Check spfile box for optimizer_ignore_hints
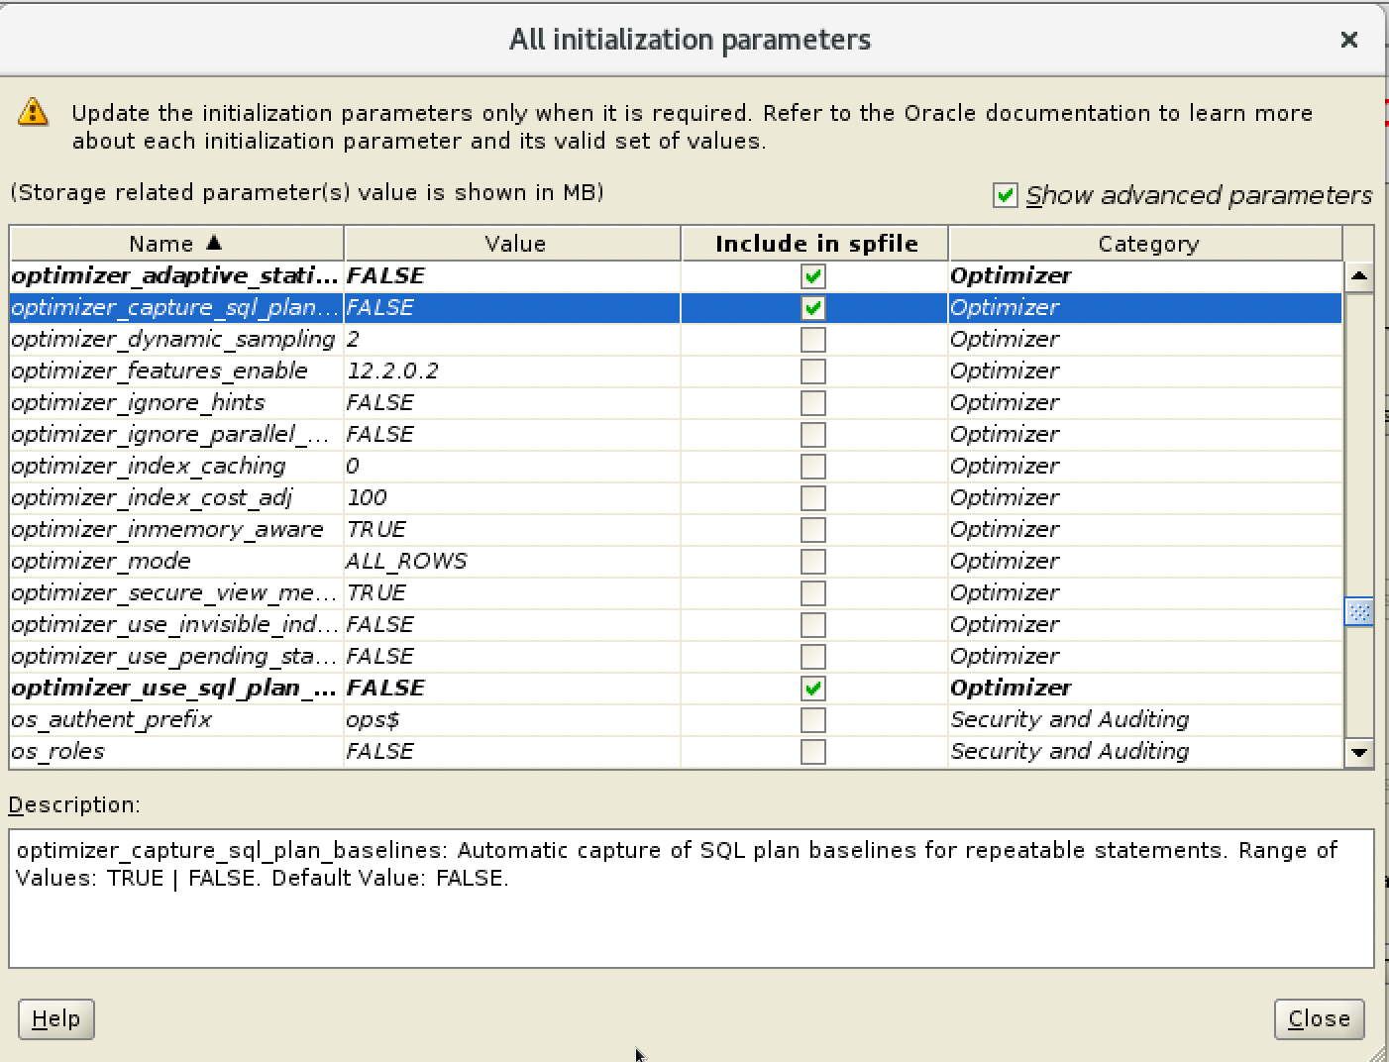 (813, 403)
